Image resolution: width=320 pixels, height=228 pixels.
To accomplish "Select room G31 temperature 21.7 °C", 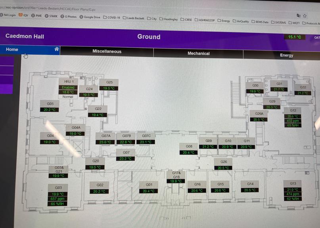I will click(279, 89).
